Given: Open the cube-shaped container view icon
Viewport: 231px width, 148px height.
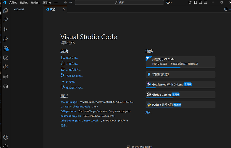Looking at the screenshot, I should coord(6,77).
